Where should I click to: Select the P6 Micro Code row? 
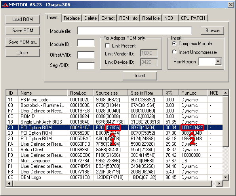click(115, 100)
